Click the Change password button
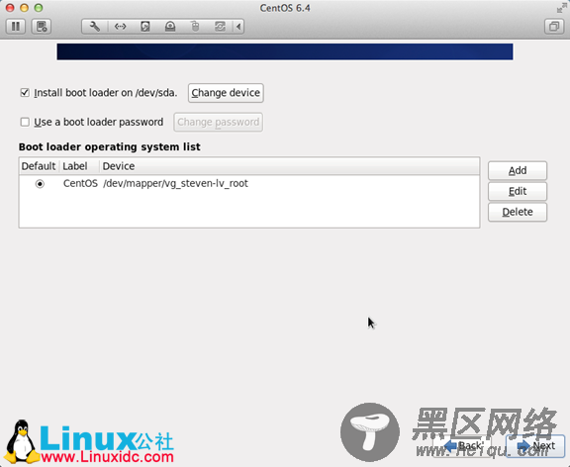Viewport: 570px width, 467px height. click(218, 122)
